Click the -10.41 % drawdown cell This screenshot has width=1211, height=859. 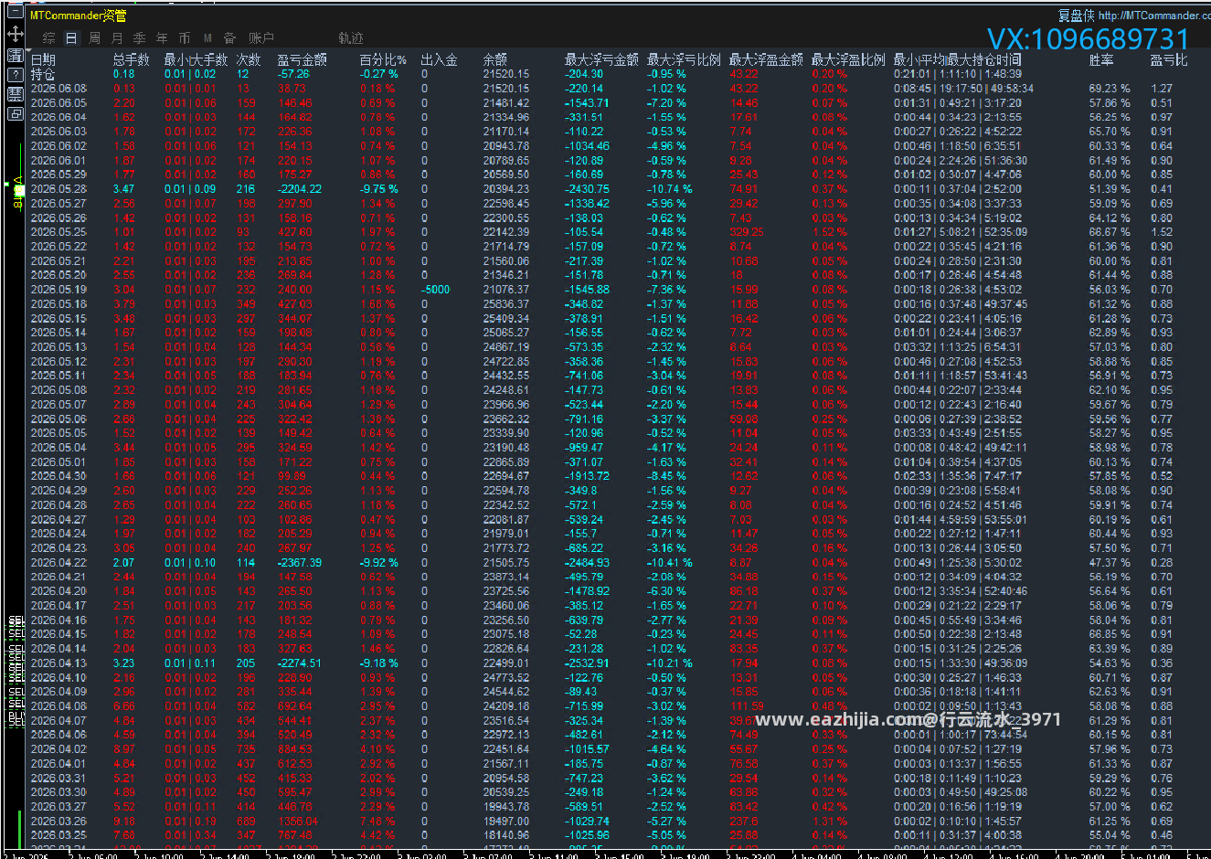click(x=670, y=563)
